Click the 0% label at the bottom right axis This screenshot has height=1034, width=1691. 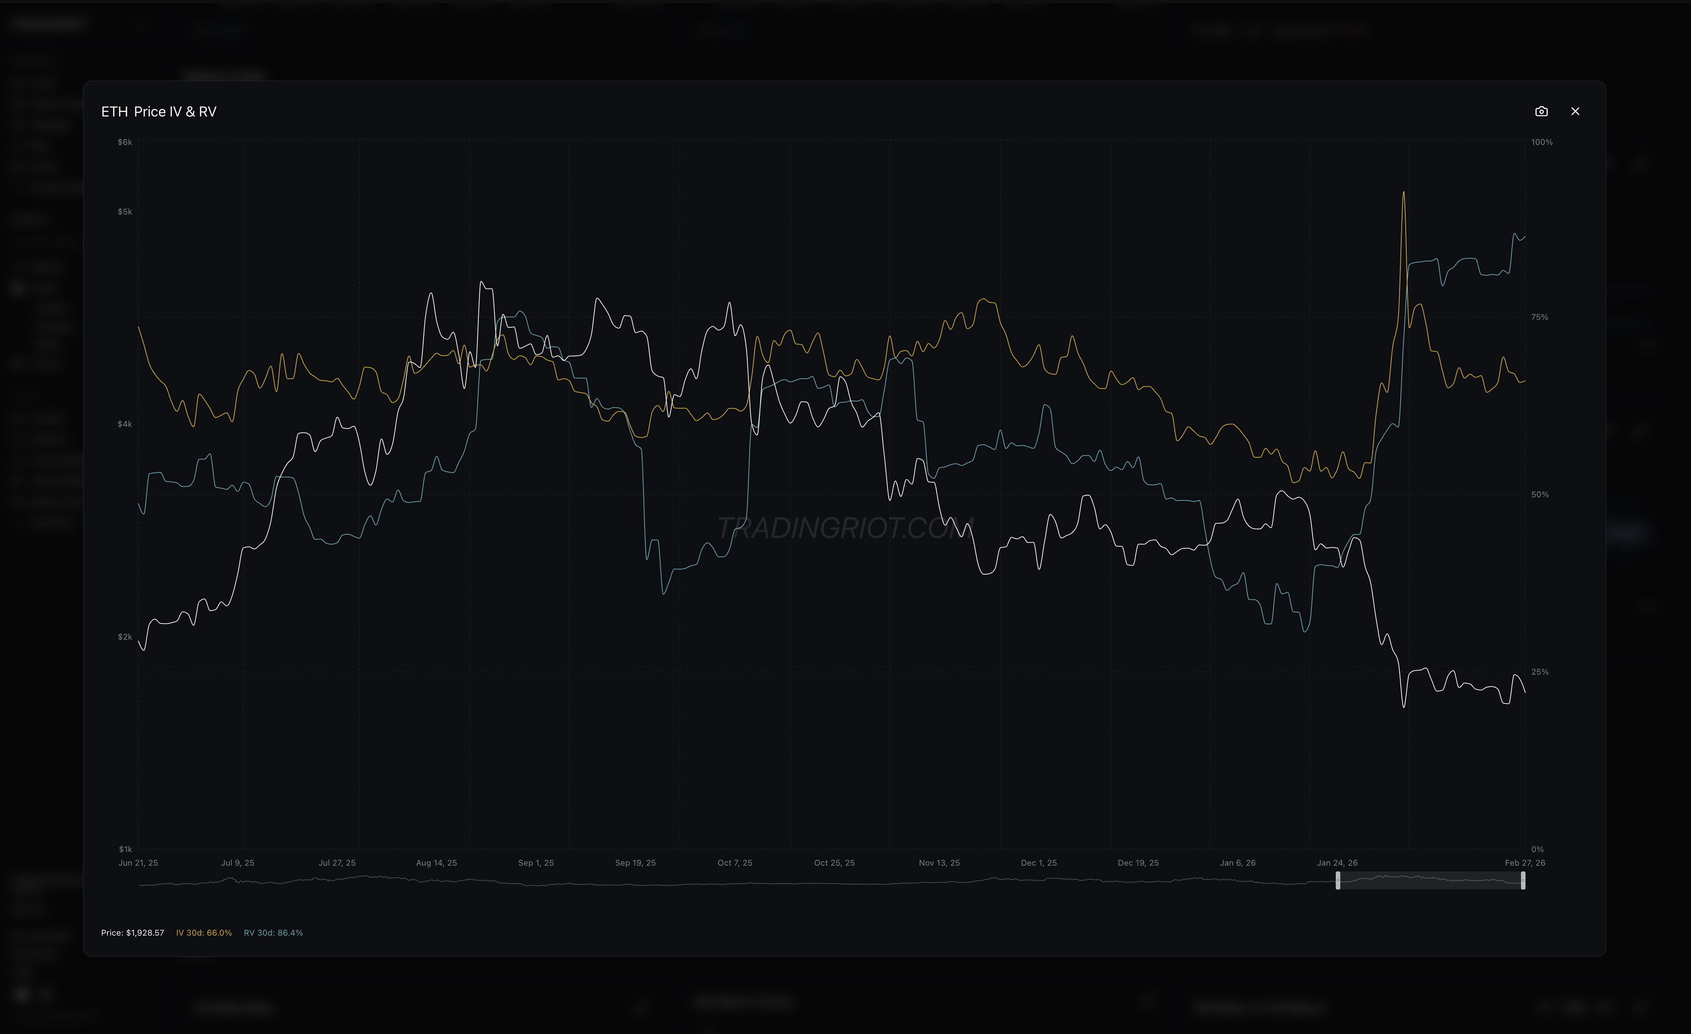point(1537,849)
